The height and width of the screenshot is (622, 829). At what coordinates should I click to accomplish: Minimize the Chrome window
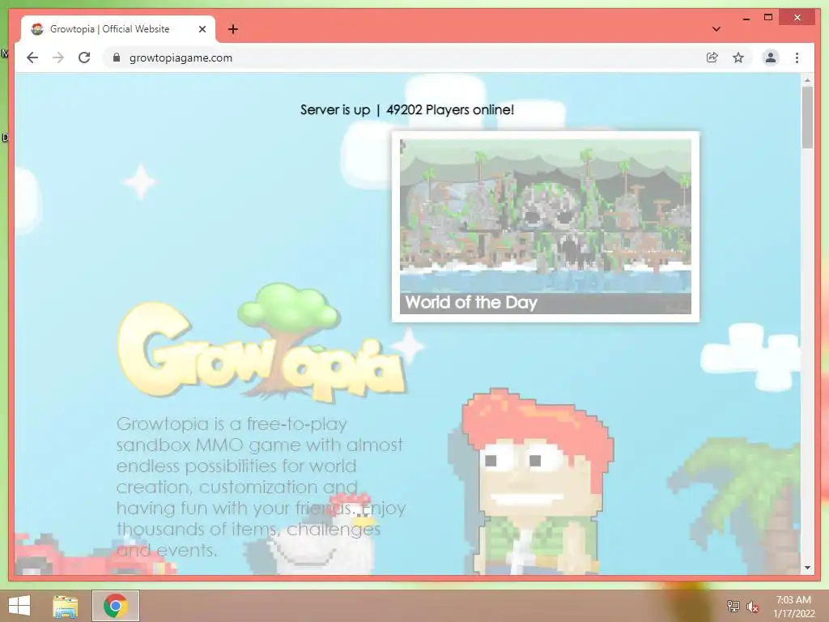click(746, 19)
